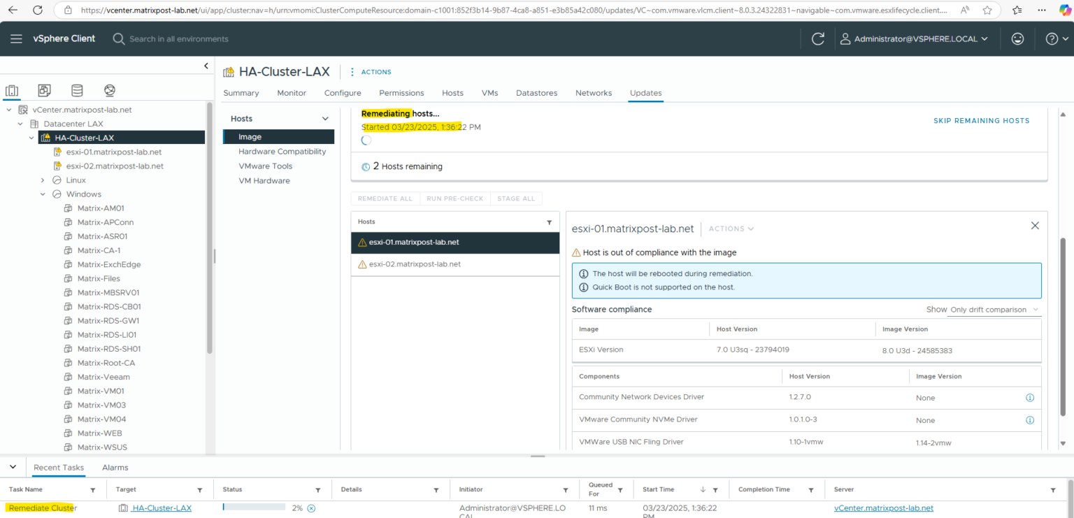The height and width of the screenshot is (518, 1074).
Task: Toggle the Hosts filter in the compliance panel
Action: (x=550, y=222)
